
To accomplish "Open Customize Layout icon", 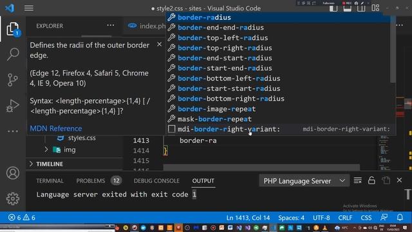I will click(x=375, y=8).
